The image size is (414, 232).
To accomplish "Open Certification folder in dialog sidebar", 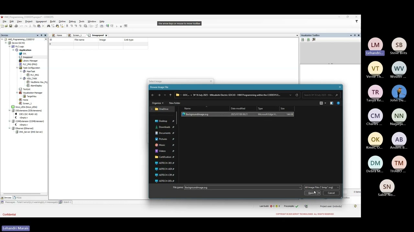I will point(165,157).
